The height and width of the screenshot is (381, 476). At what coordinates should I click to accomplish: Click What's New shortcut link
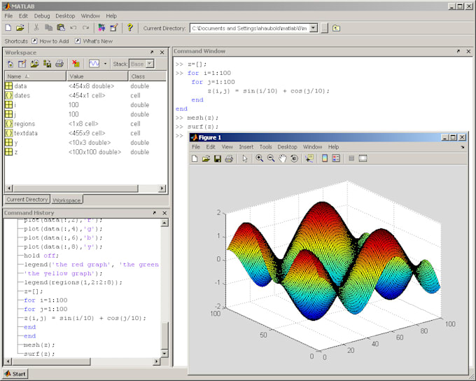coord(94,41)
